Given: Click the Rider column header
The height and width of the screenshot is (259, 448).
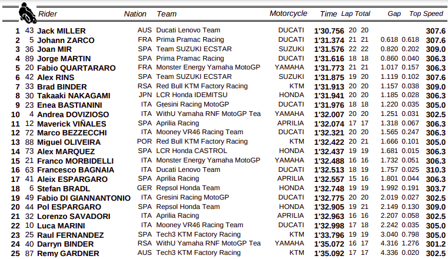Looking at the screenshot, I should (48, 14).
